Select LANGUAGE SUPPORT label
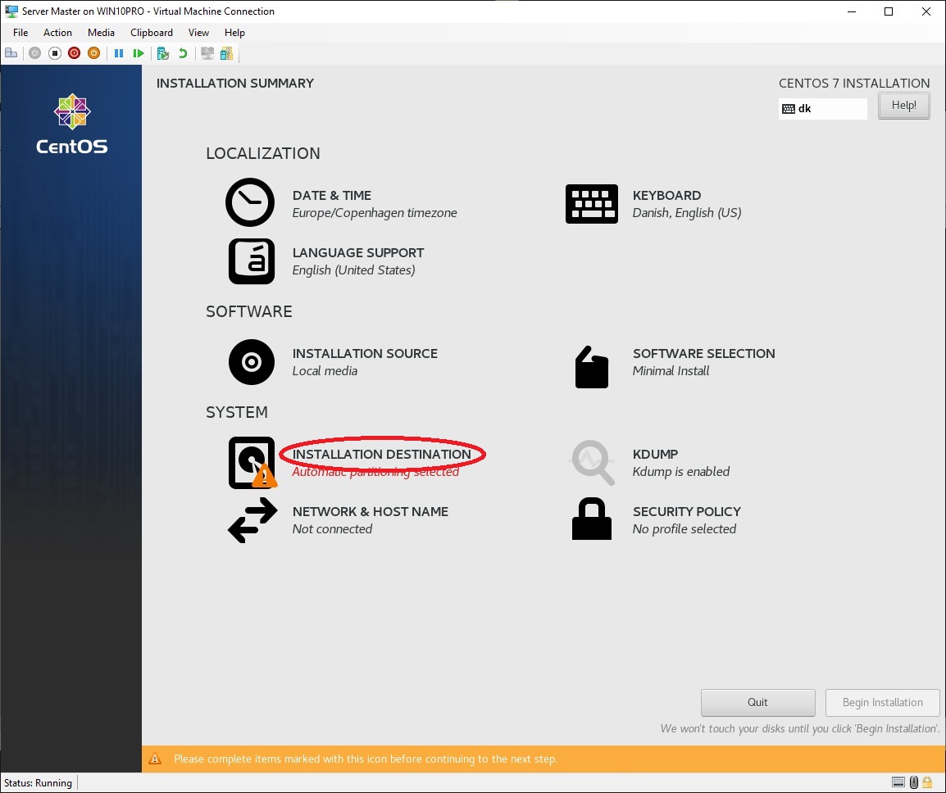Image resolution: width=946 pixels, height=793 pixels. [358, 252]
